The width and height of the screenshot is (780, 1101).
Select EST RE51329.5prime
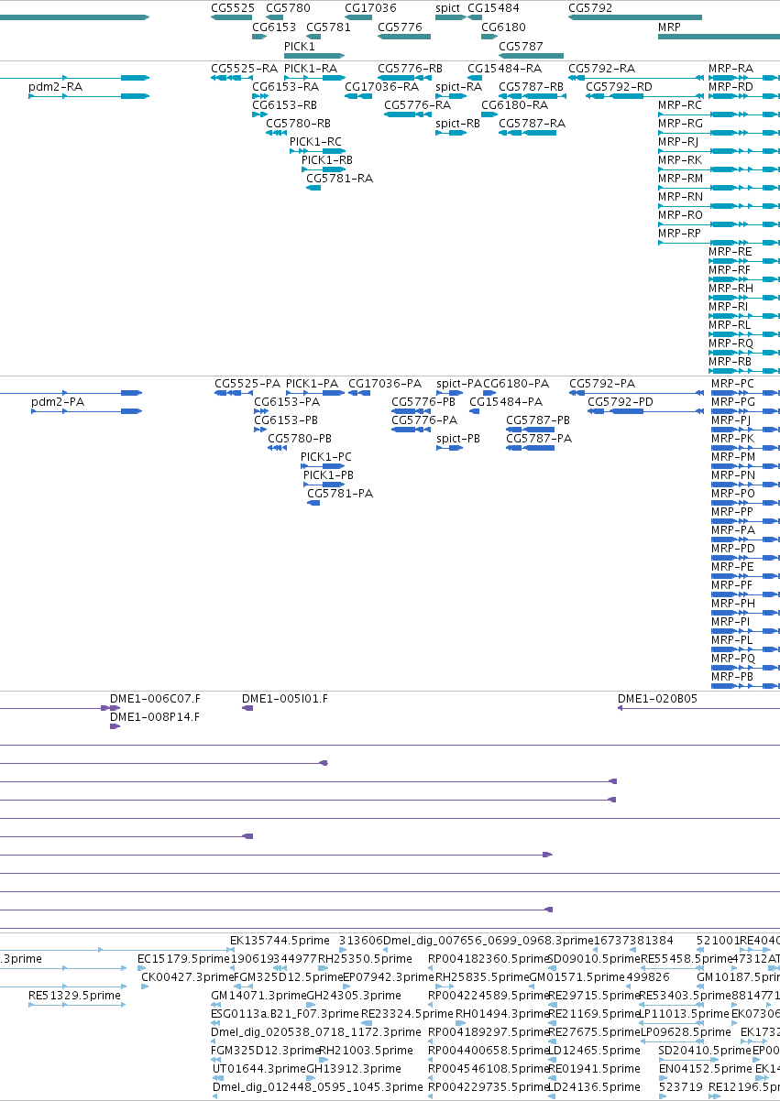(x=74, y=996)
